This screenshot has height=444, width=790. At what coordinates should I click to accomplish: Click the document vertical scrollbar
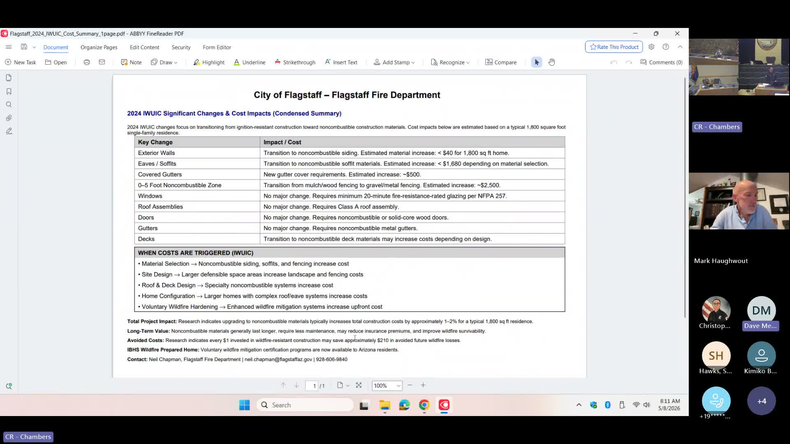685,197
